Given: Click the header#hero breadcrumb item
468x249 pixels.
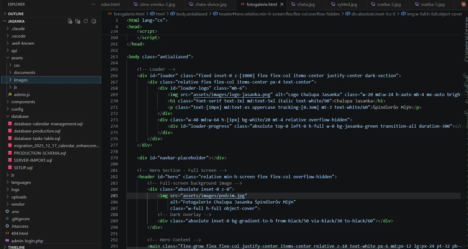Looking at the screenshot, I should click(279, 14).
